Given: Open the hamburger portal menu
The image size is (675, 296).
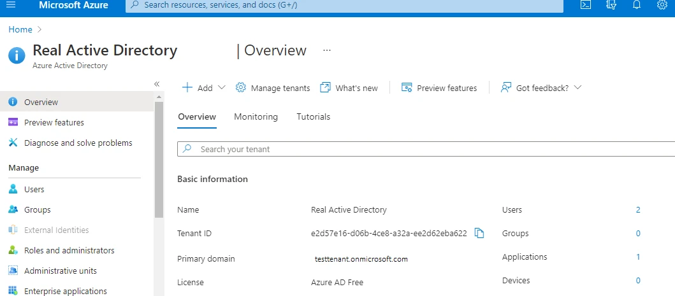Looking at the screenshot, I should pos(11,4).
